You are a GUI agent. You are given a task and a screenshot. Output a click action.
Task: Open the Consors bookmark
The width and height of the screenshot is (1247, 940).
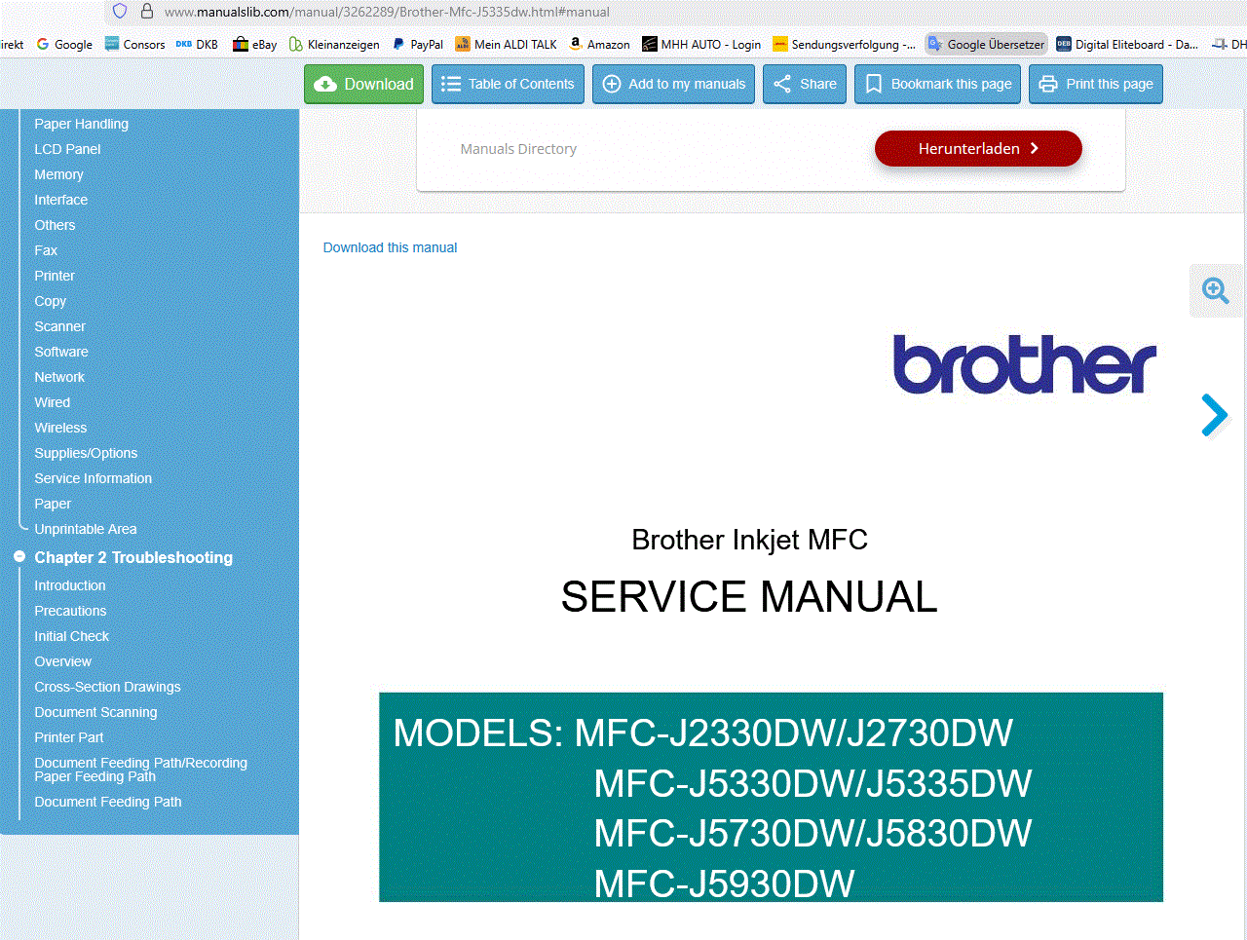coord(134,44)
